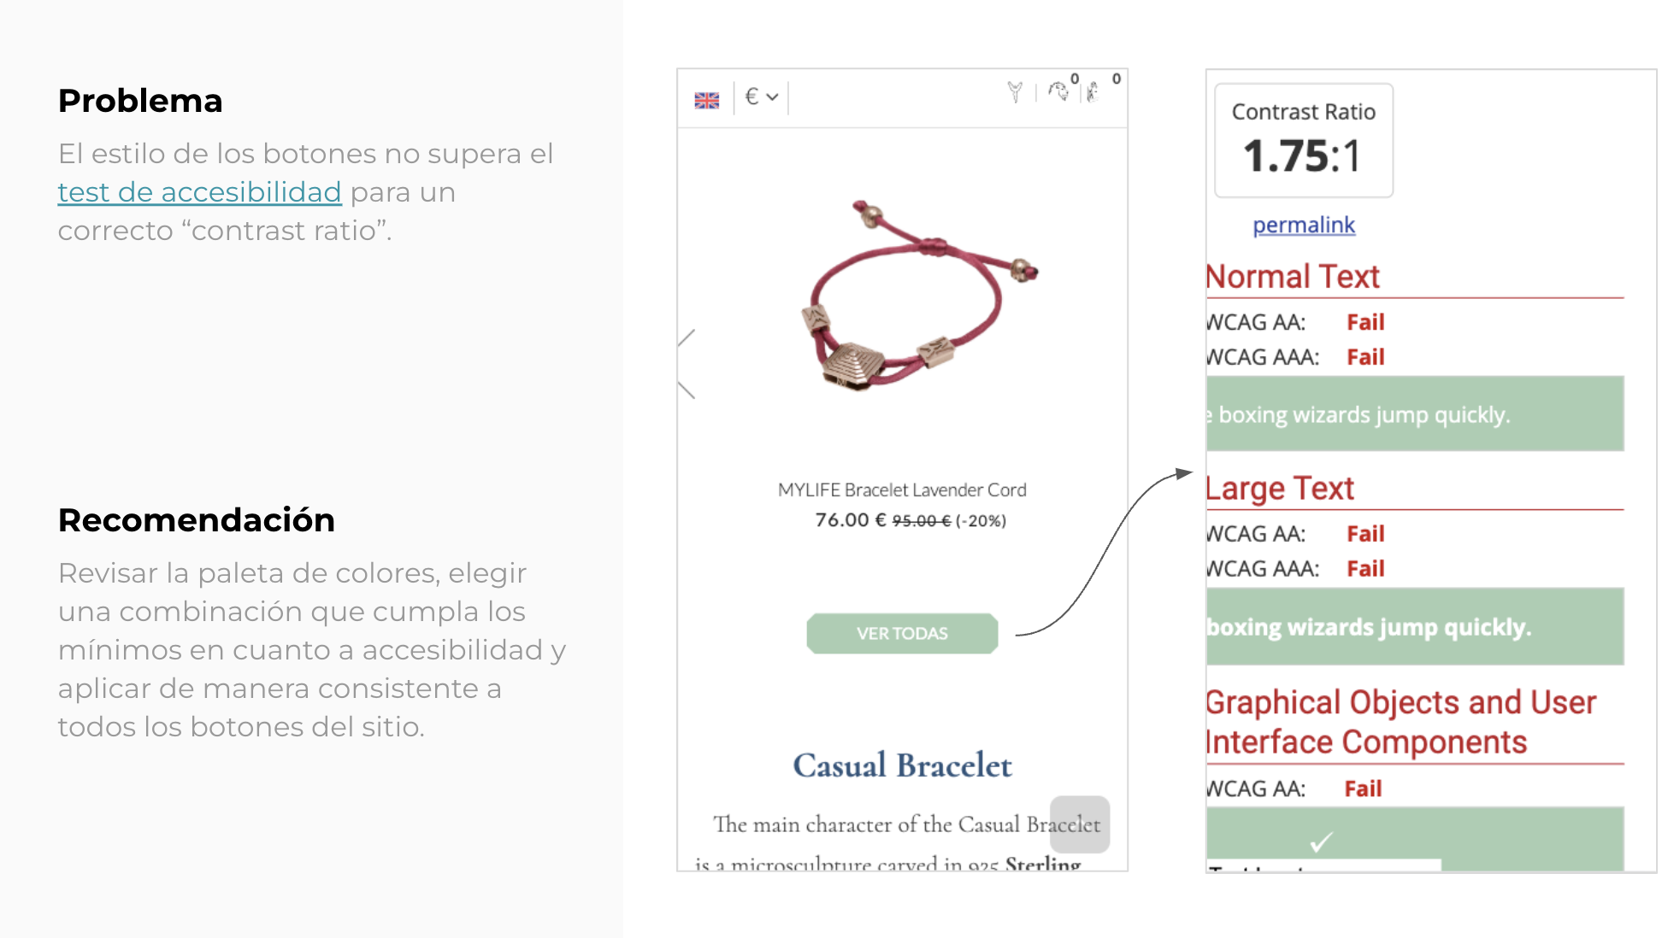
Task: Click the Large Text section heading
Action: [1280, 489]
